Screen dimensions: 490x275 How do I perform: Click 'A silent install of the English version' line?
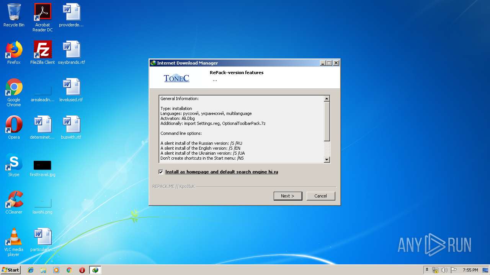coord(201,148)
